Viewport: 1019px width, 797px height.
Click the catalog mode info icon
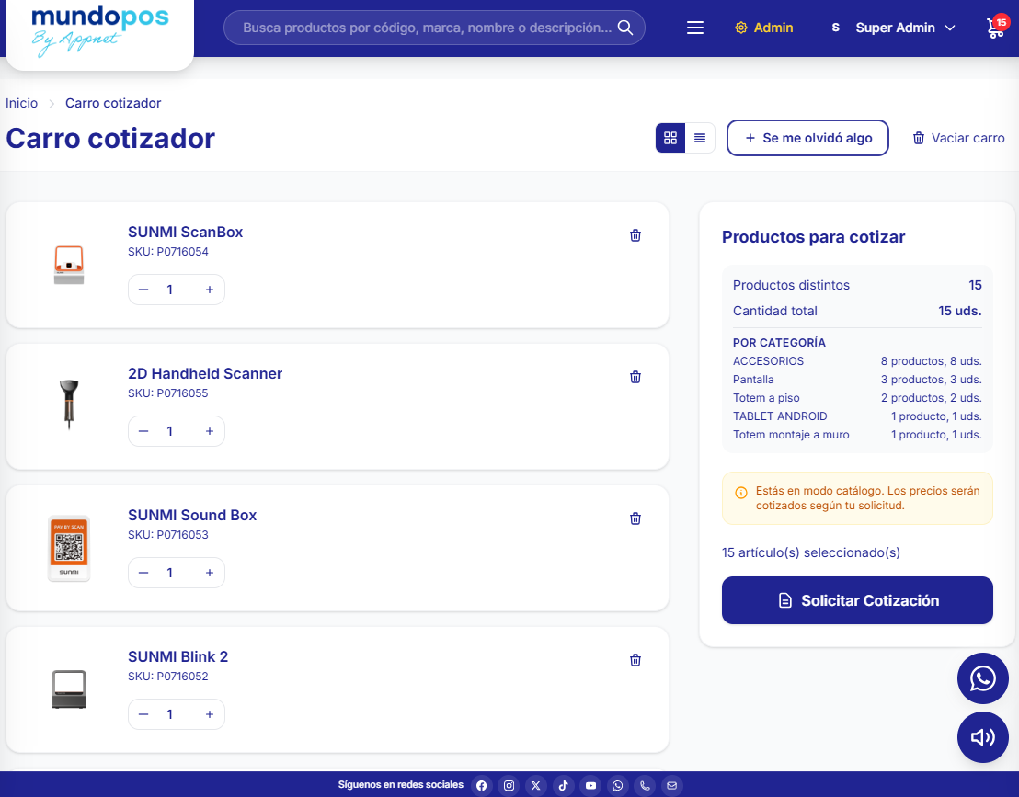[x=741, y=493]
